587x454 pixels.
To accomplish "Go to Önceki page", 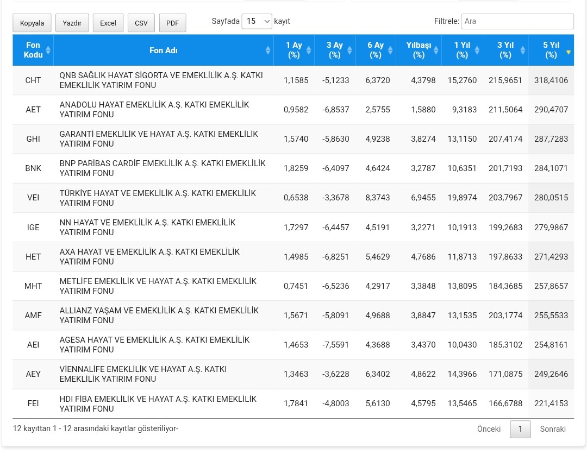I will click(x=489, y=429).
